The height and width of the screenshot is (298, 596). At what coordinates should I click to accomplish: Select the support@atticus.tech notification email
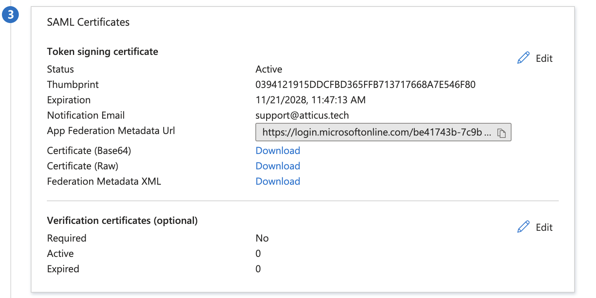(302, 115)
